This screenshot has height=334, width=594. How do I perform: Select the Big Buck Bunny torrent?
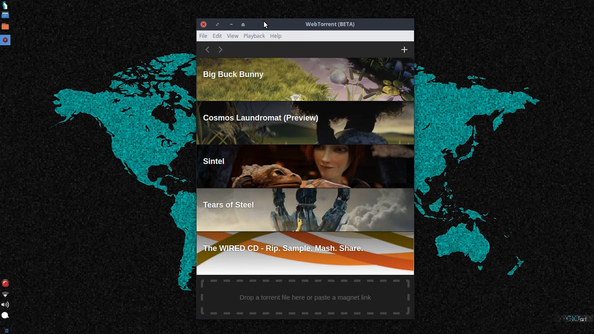pyautogui.click(x=305, y=79)
